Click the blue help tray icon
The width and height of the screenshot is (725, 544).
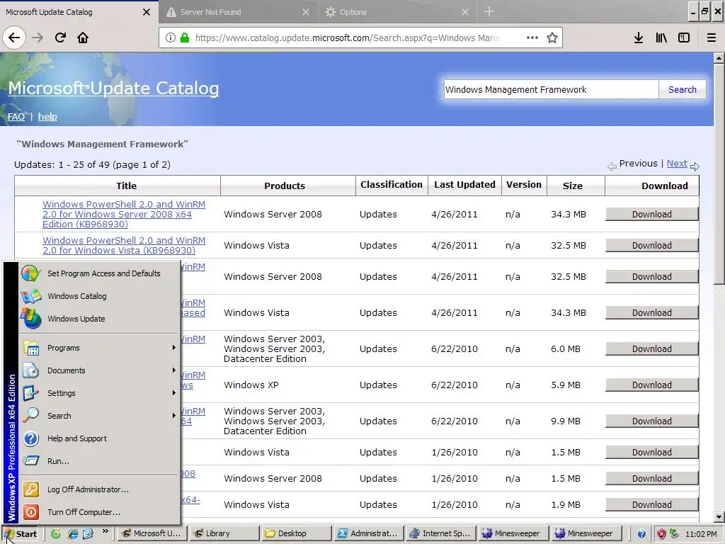pyautogui.click(x=641, y=534)
